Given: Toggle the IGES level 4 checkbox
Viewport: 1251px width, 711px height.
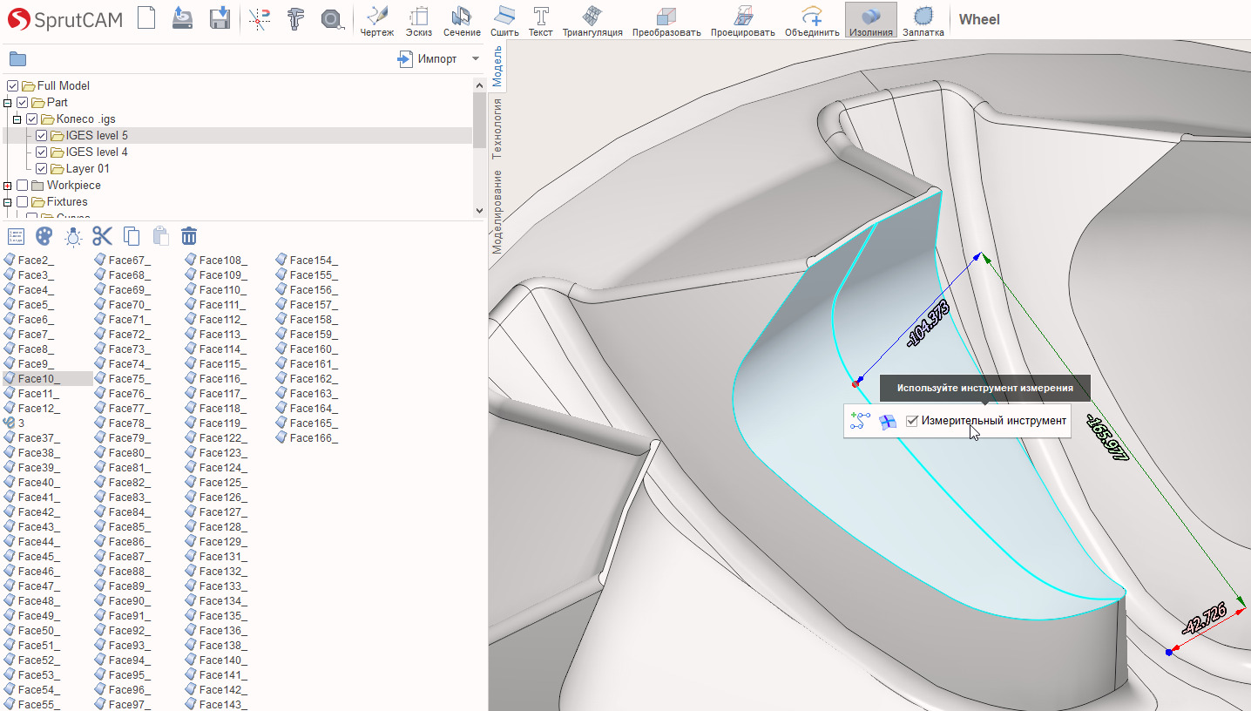Looking at the screenshot, I should point(42,152).
